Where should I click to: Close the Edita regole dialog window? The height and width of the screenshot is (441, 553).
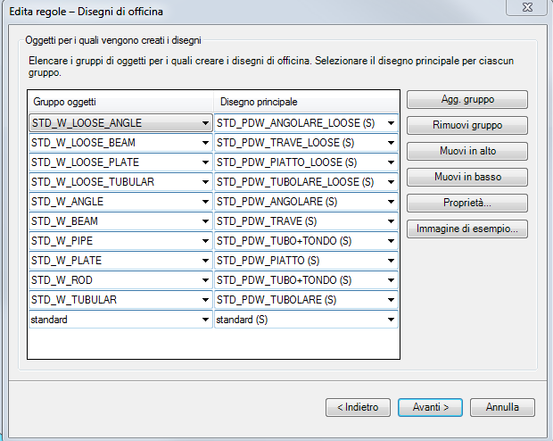click(526, 9)
